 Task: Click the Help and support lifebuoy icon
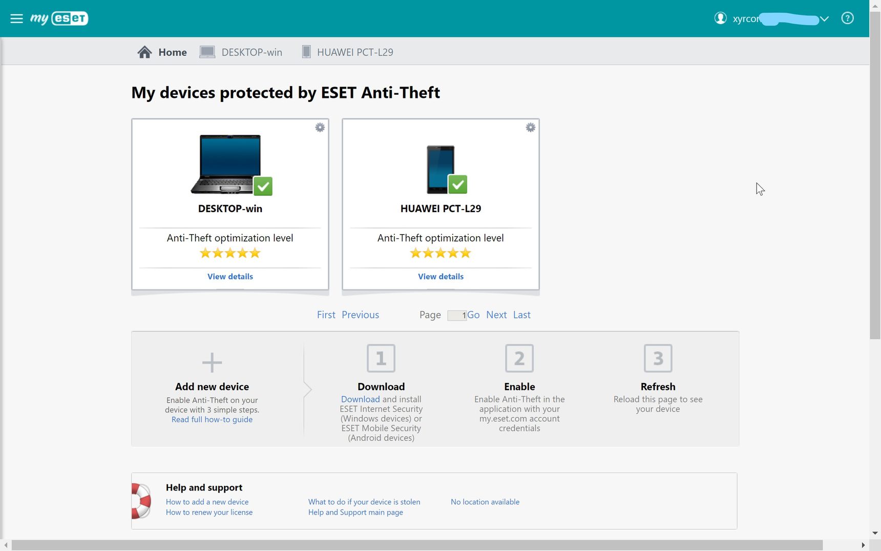coord(141,501)
